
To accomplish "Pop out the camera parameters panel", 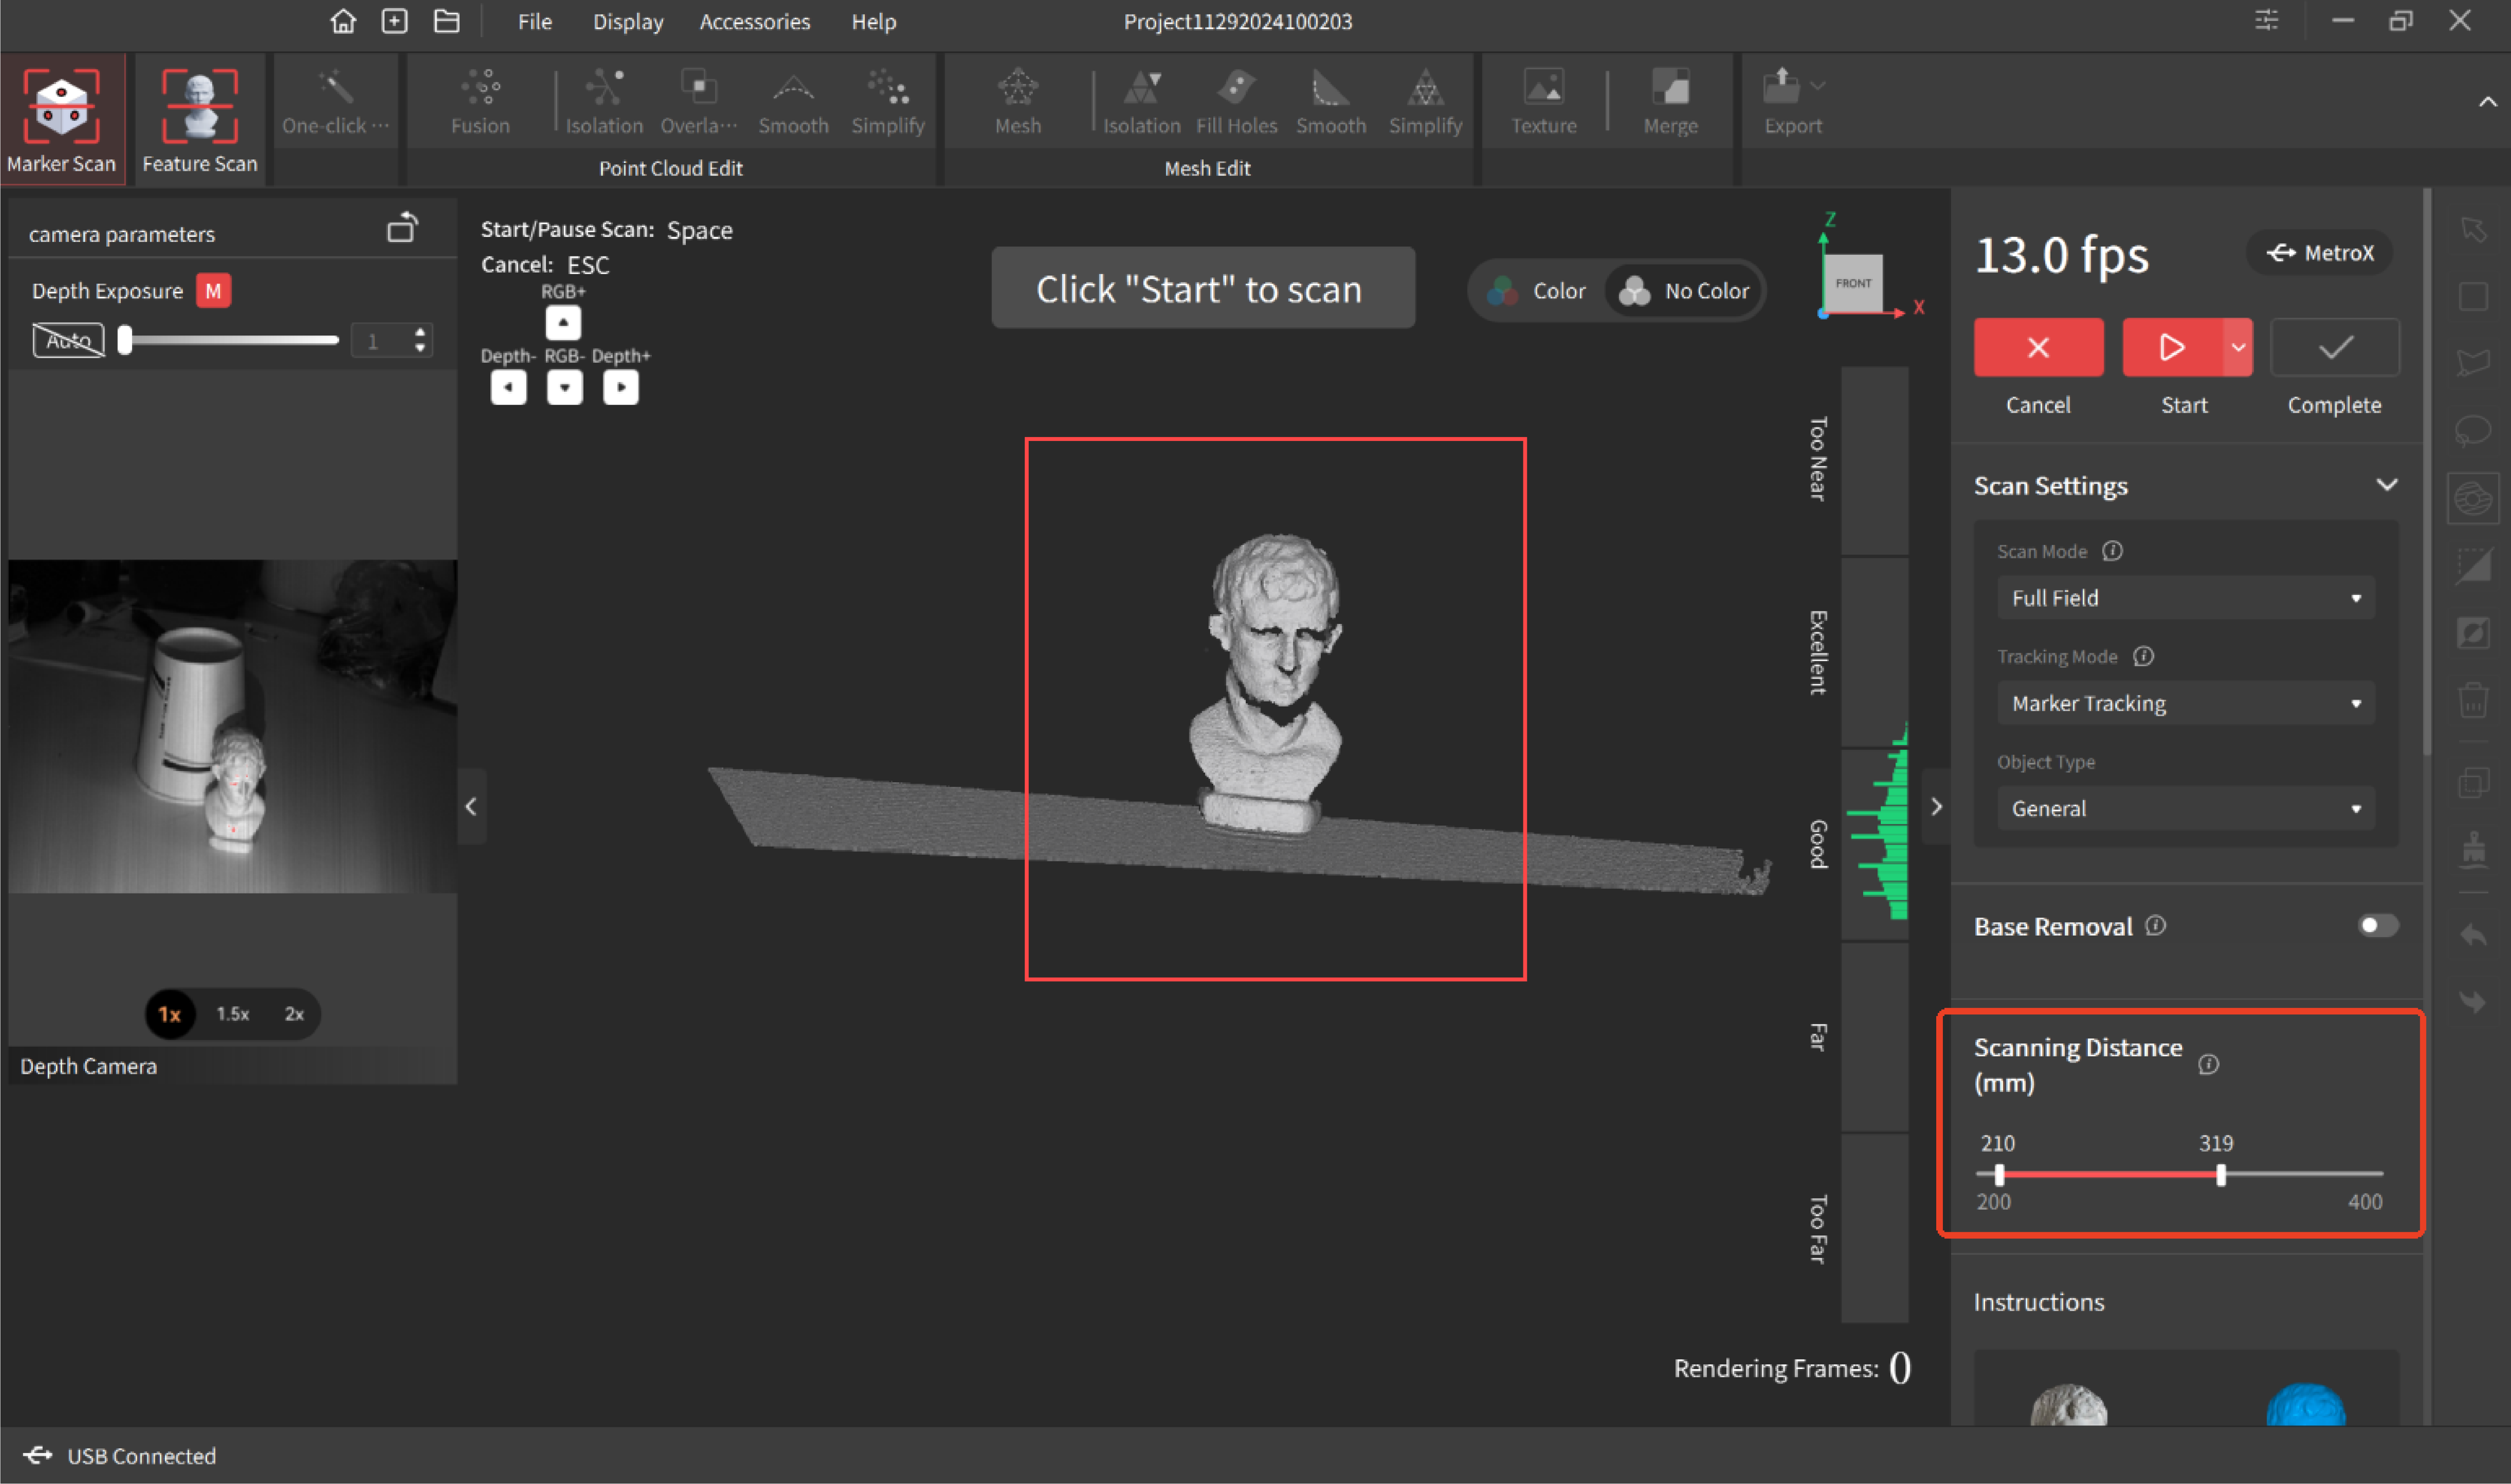I will pos(402,228).
